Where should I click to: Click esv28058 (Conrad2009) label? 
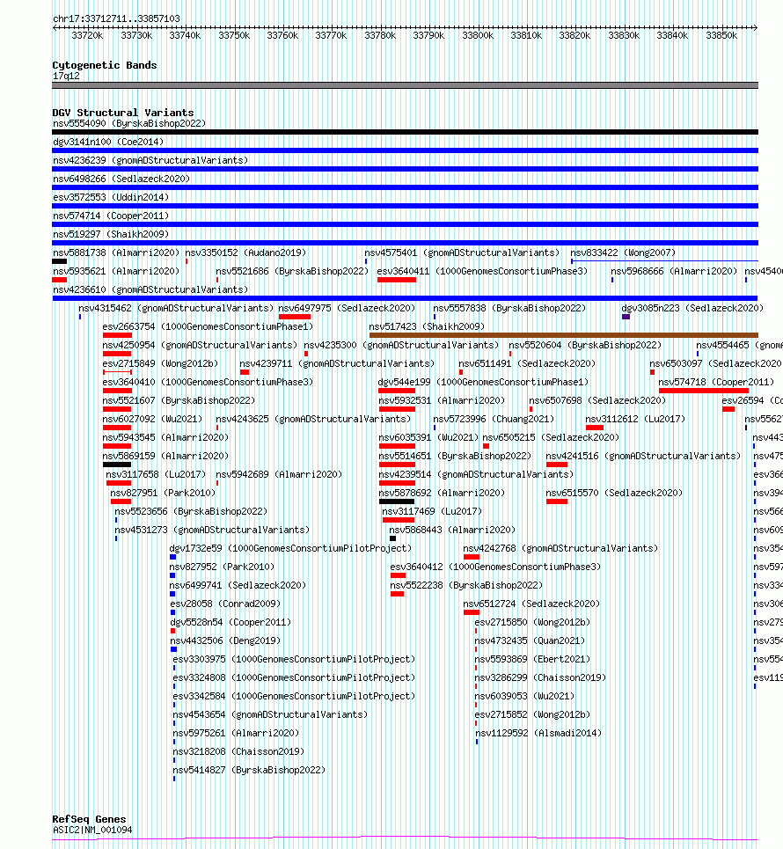[x=225, y=604]
